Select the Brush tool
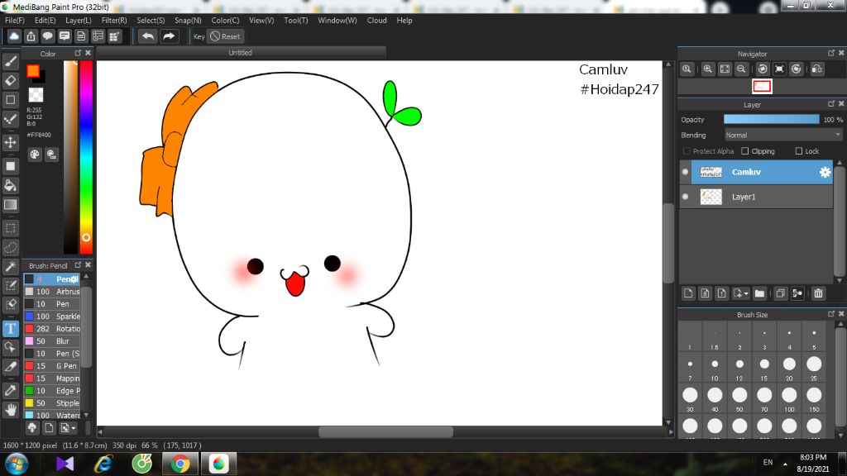Image resolution: width=847 pixels, height=476 pixels. tap(10, 61)
